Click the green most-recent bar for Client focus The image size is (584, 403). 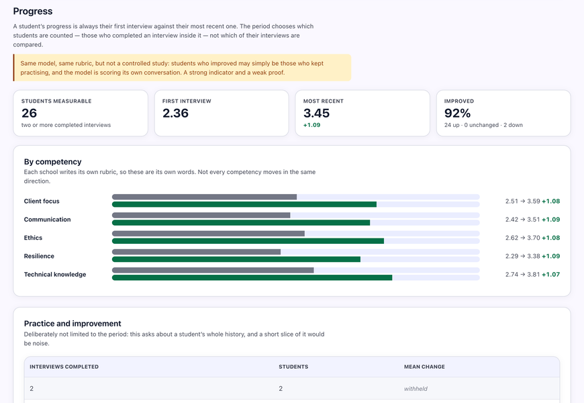tap(244, 204)
